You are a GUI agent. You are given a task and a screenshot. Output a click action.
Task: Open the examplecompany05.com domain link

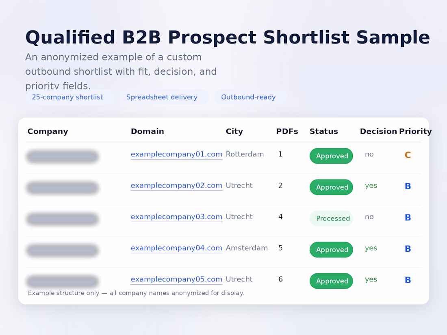[176, 279]
